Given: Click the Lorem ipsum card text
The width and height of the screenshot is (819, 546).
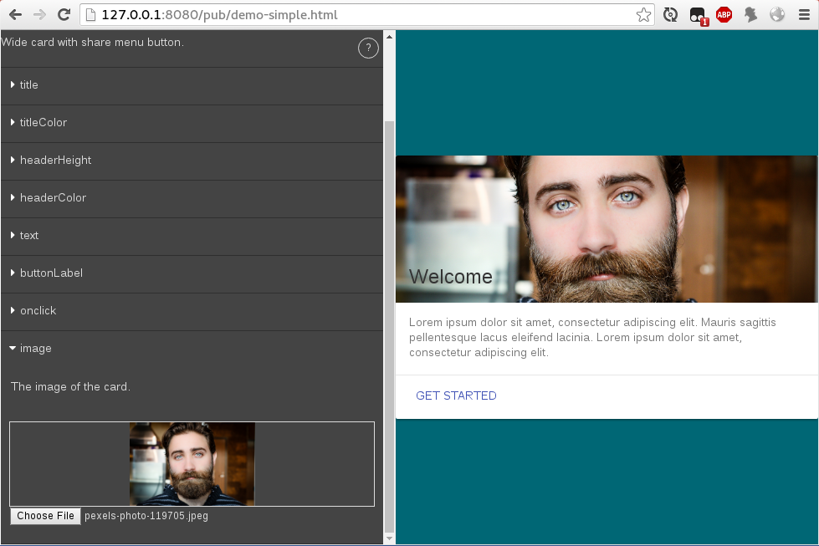Looking at the screenshot, I should [592, 337].
